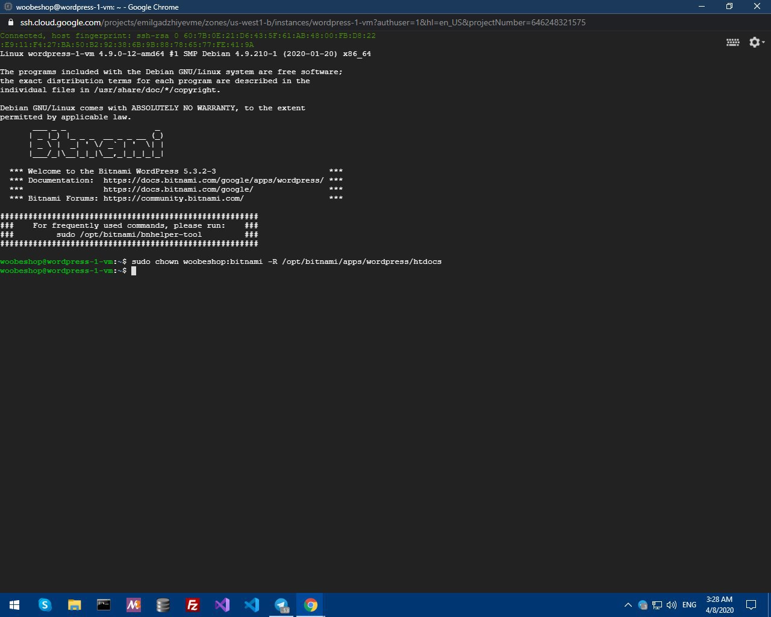771x617 pixels.
Task: Open the purple M app in the taskbar
Action: 133,605
